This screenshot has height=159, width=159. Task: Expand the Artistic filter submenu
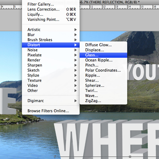point(51,30)
